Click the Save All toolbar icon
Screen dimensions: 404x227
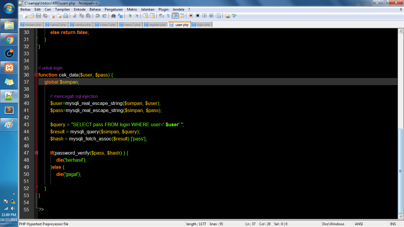click(x=46, y=16)
